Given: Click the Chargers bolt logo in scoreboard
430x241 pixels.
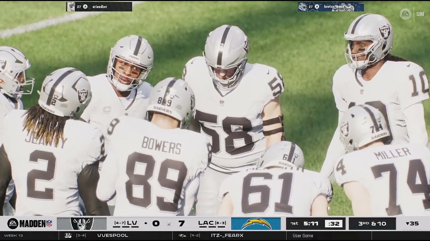Looking at the screenshot, I should [x=256, y=224].
